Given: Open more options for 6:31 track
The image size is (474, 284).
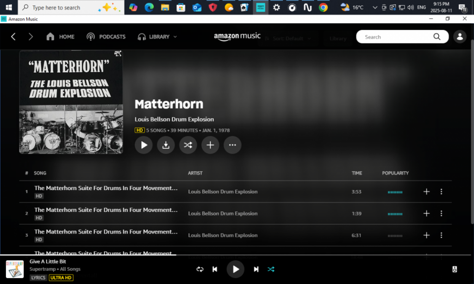Looking at the screenshot, I should click(x=441, y=235).
